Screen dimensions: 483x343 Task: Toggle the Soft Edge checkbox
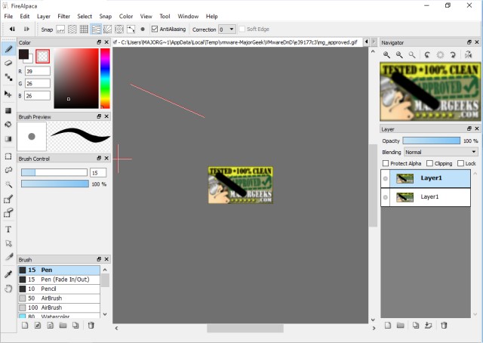tap(242, 29)
